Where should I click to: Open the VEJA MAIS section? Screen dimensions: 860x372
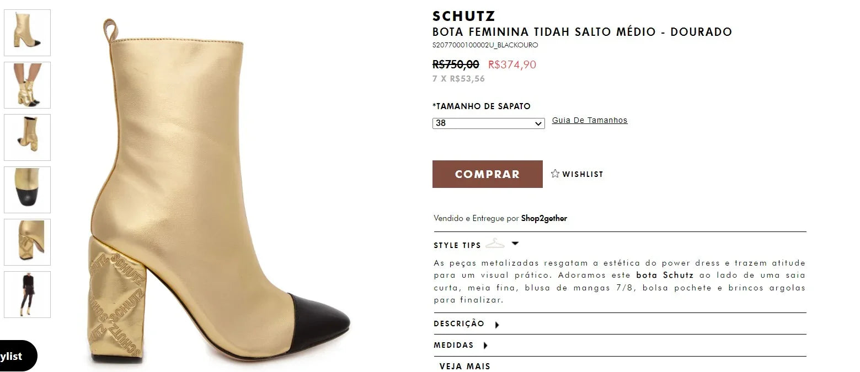(464, 365)
